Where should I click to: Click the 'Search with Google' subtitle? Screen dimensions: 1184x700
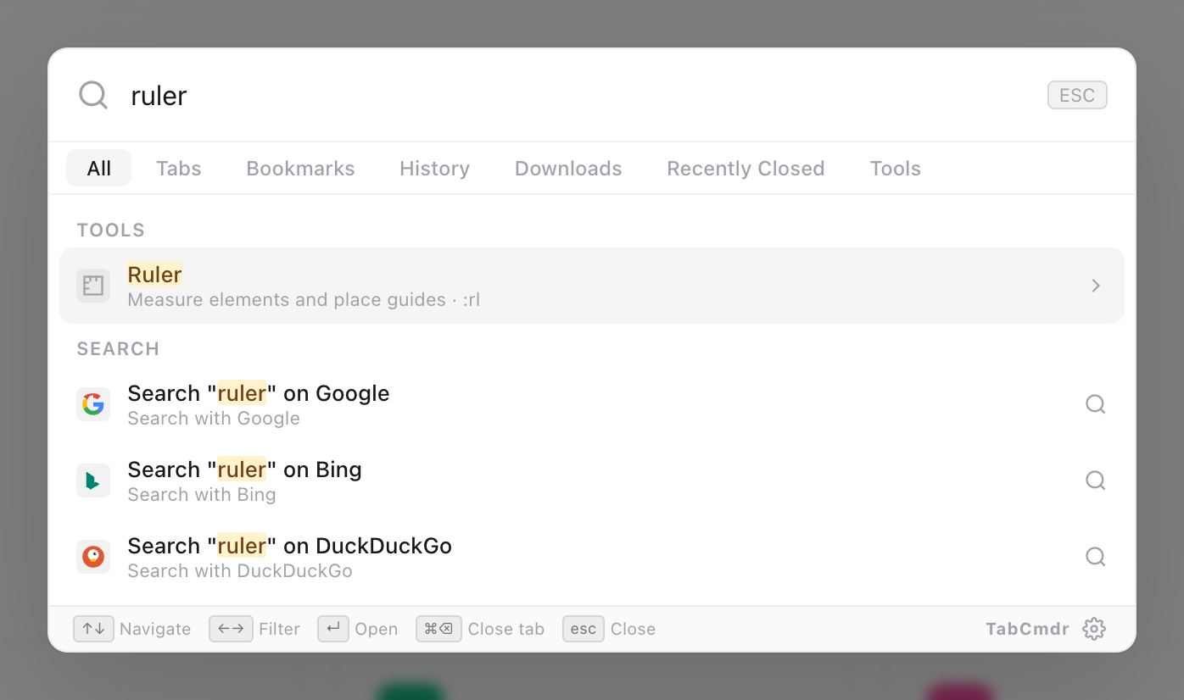point(214,419)
